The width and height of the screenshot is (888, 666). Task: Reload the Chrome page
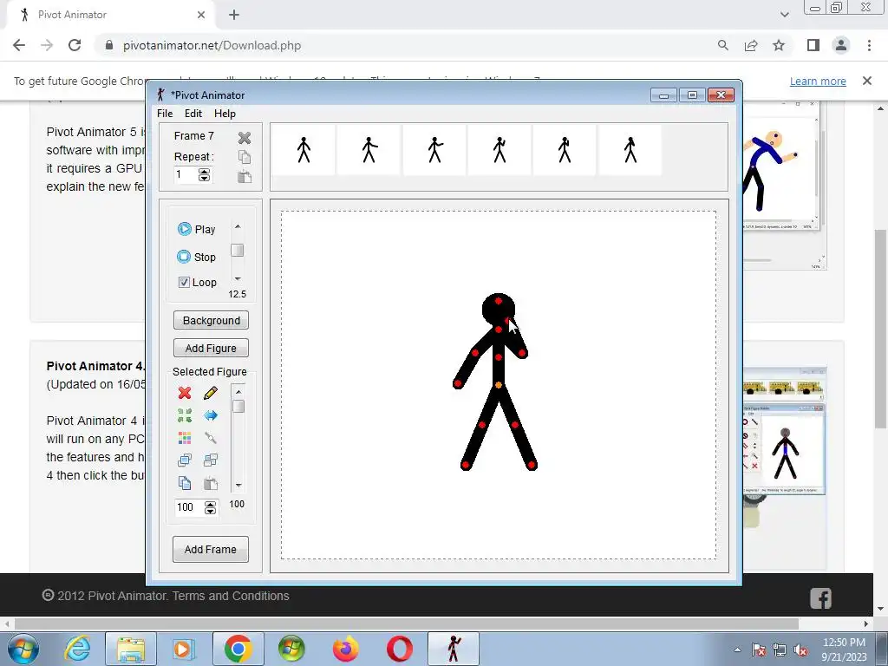pos(75,45)
